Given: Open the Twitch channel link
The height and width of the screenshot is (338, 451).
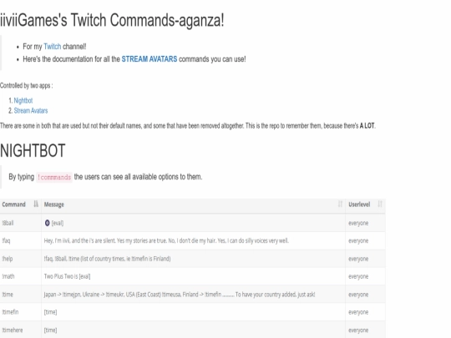Looking at the screenshot, I should [53, 47].
